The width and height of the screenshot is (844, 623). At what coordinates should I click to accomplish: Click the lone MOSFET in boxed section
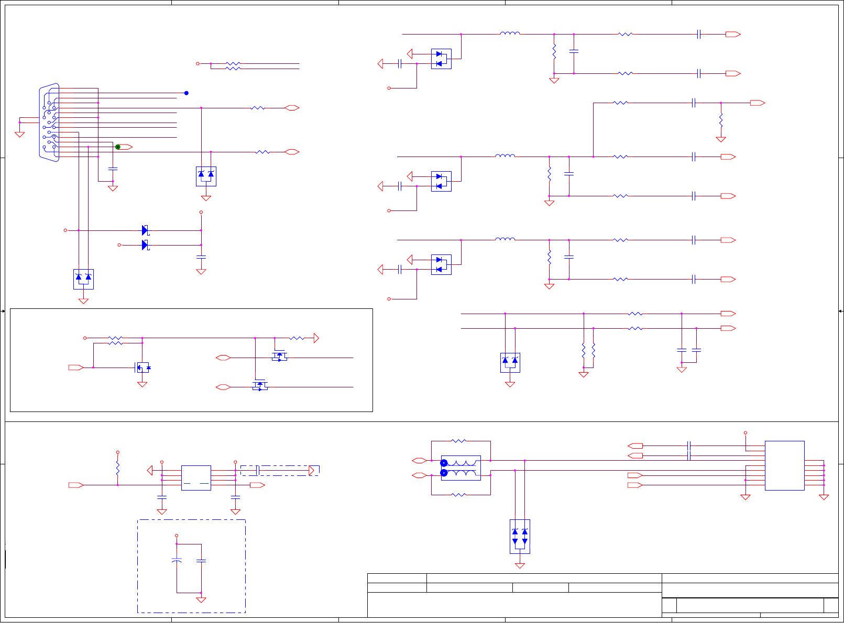[x=143, y=368]
